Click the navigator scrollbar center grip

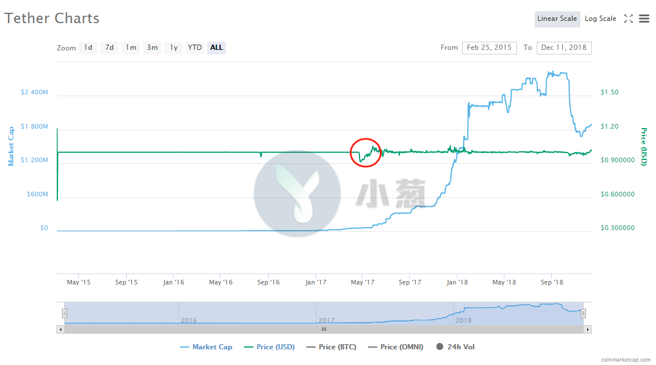point(324,330)
